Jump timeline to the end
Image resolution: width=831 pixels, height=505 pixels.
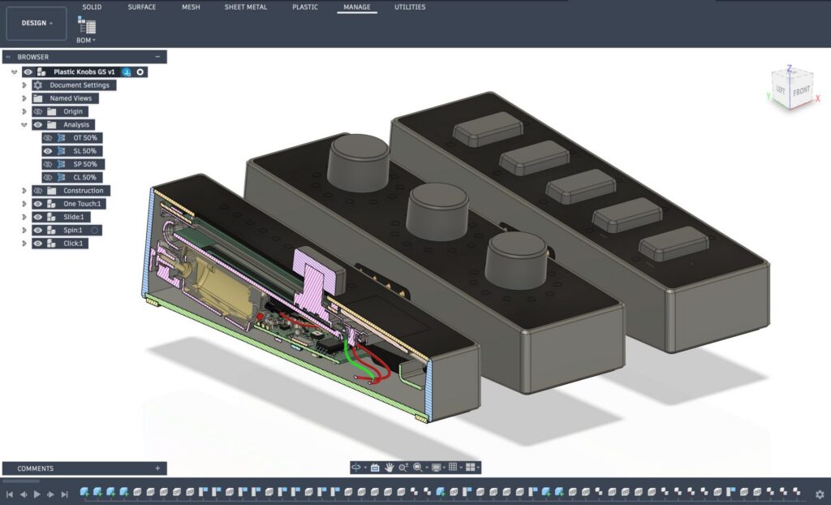tap(64, 494)
